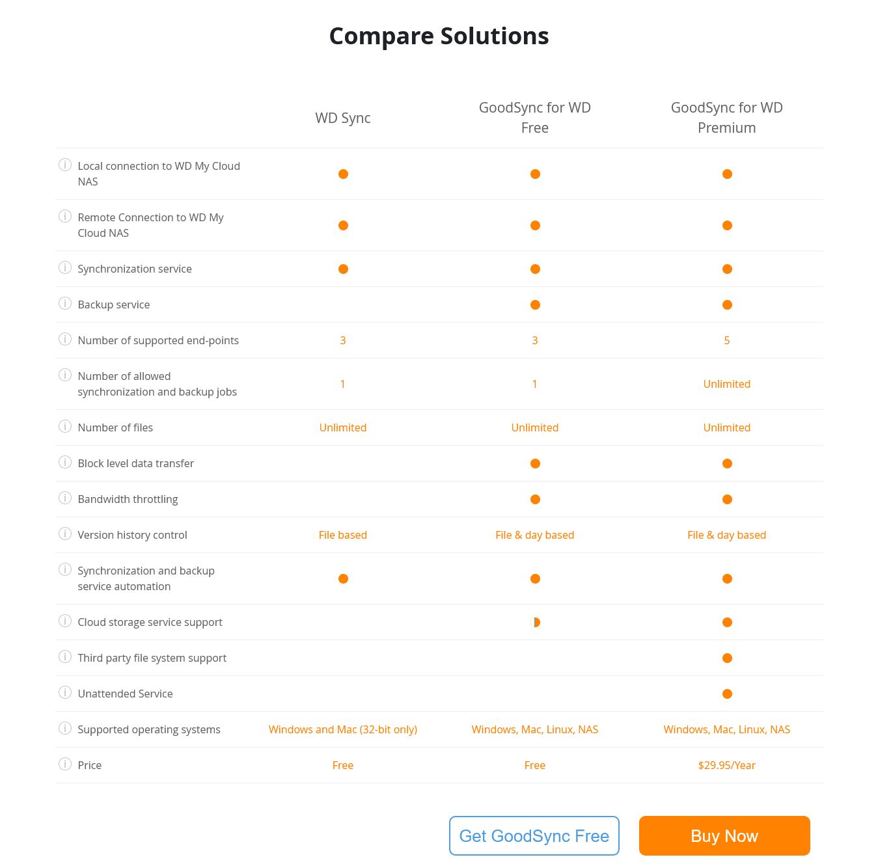Open info icon beside Price row
Image resolution: width=878 pixels, height=866 pixels.
pyautogui.click(x=65, y=764)
